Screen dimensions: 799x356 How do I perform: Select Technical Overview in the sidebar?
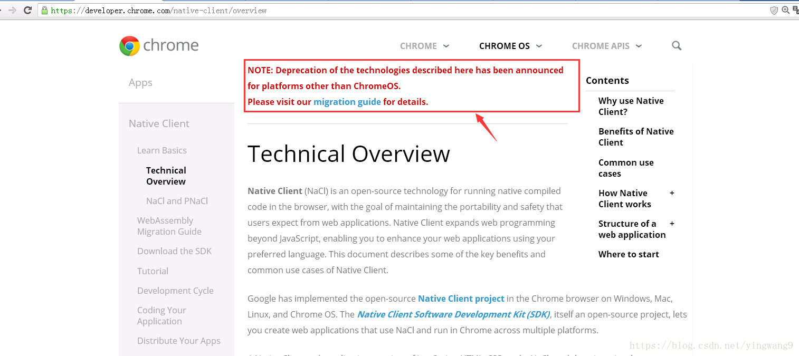(166, 176)
